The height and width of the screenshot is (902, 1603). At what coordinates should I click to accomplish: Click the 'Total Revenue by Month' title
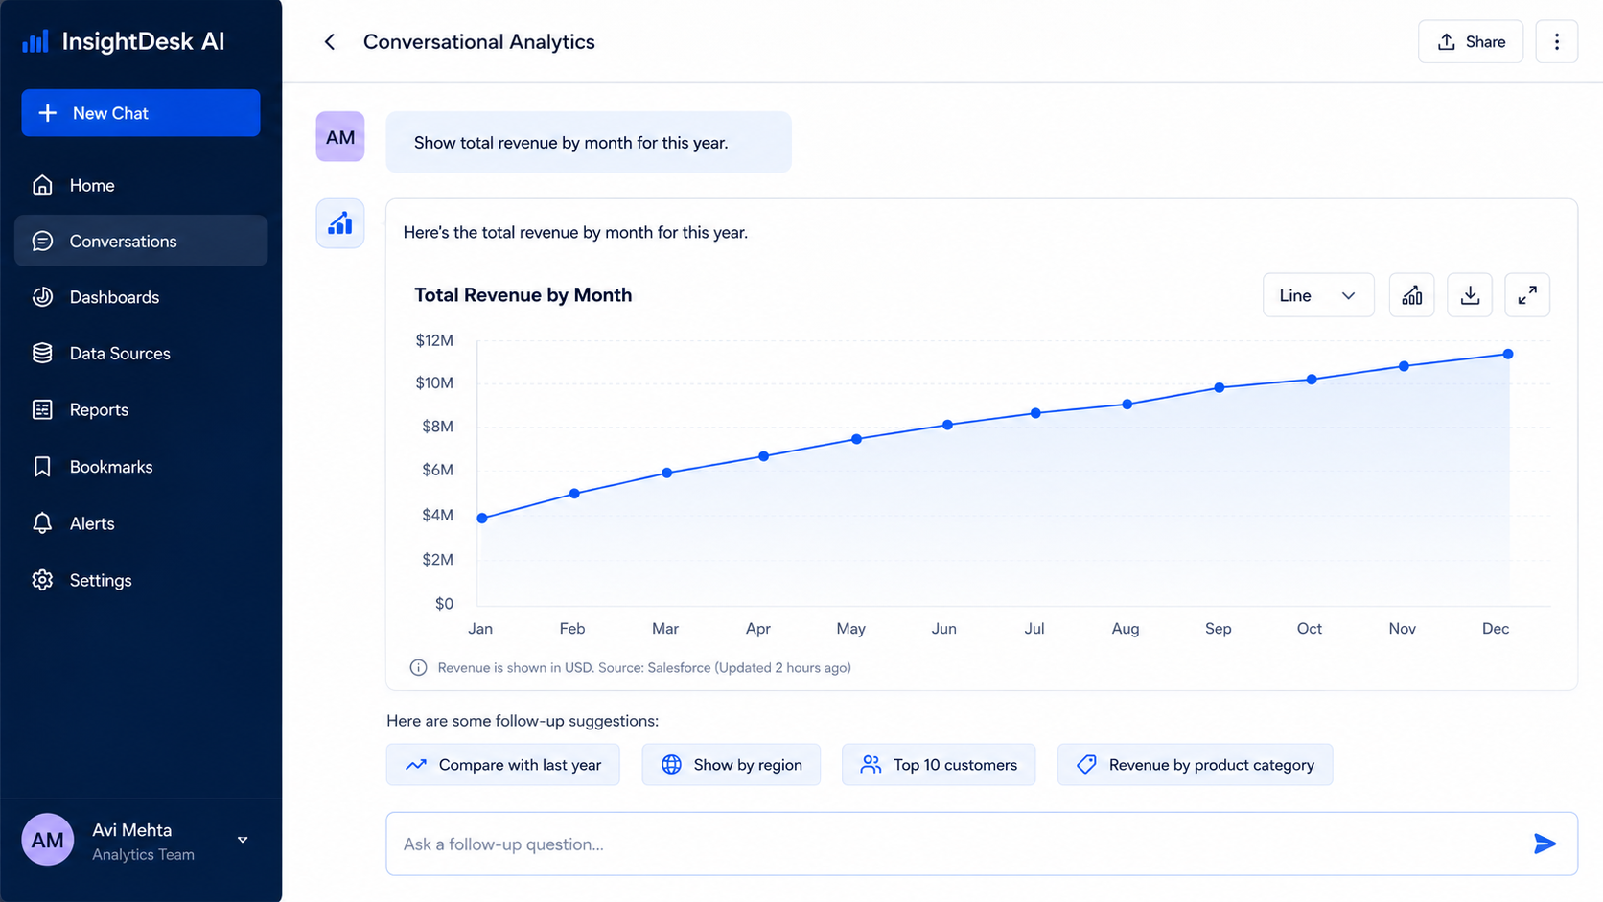[x=523, y=295]
